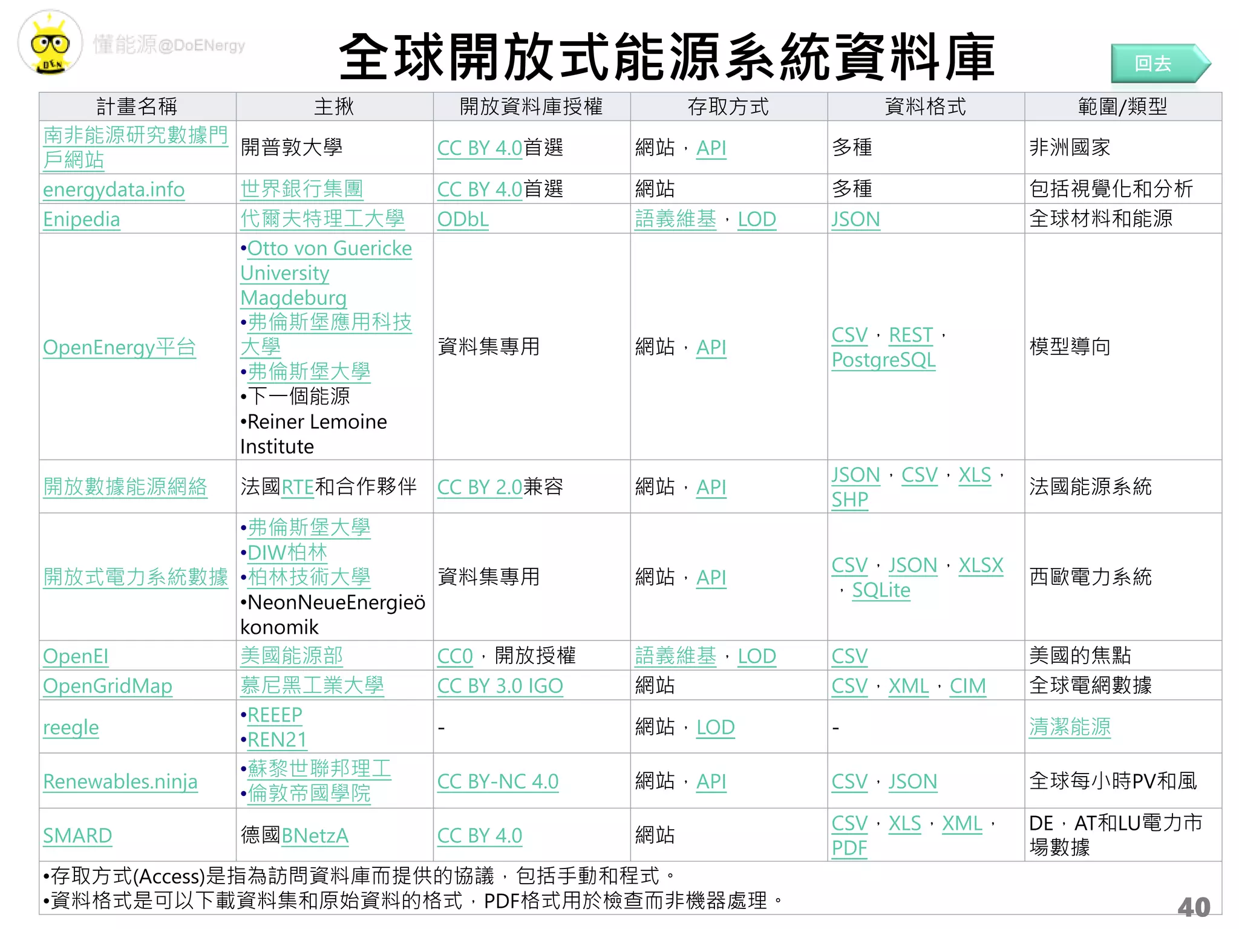Click the 資料格式 column header

pyautogui.click(x=926, y=106)
